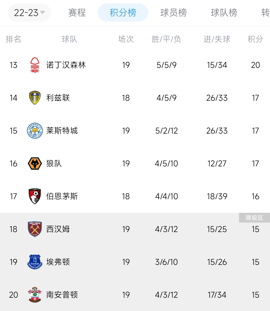Screen dimensions: 270x311
Task: Select the Leicester City fox crest
Action: [35, 131]
